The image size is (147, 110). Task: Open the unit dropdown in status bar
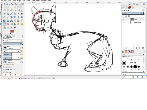(x=10, y=78)
